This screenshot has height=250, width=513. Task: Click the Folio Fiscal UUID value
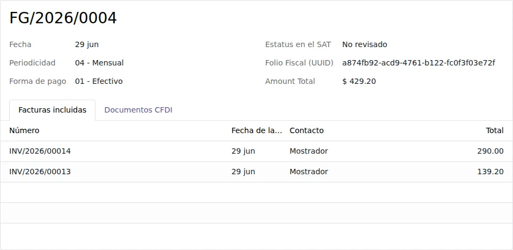point(419,63)
